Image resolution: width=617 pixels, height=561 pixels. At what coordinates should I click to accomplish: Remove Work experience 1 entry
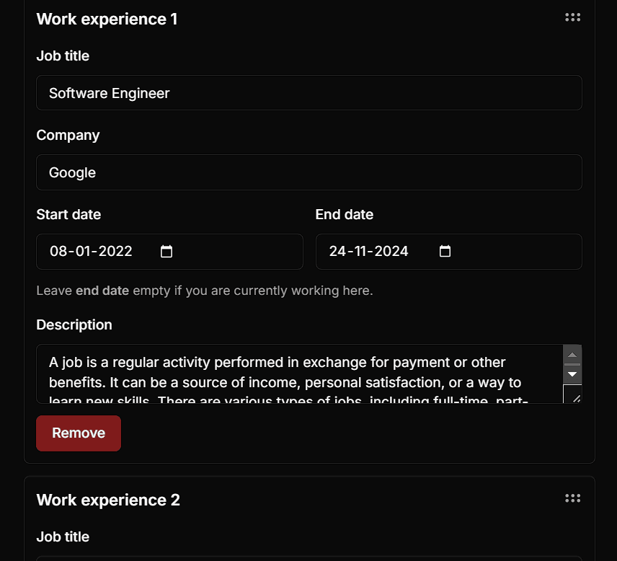click(x=79, y=433)
